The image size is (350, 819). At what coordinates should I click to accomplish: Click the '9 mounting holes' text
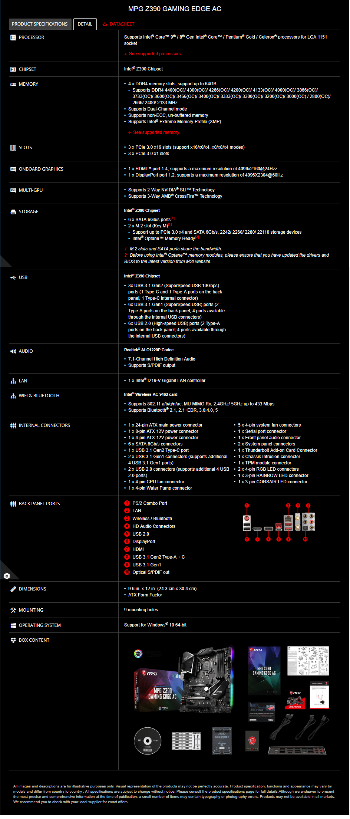(141, 610)
